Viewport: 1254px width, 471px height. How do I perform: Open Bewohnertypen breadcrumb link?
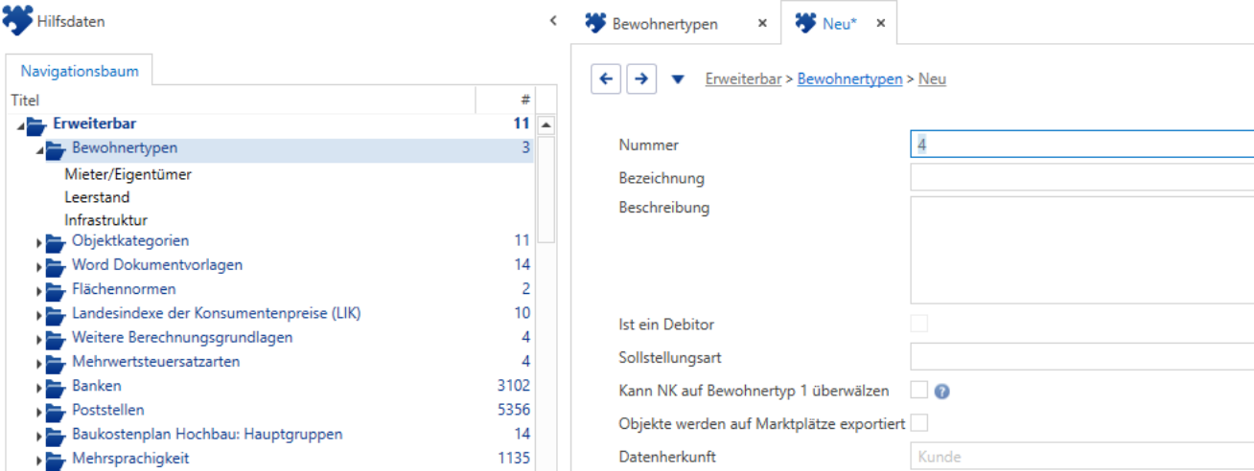849,79
